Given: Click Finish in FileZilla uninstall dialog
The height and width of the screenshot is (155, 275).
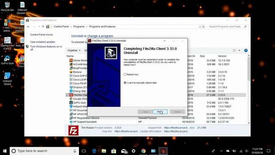Looking at the screenshot, I should (160, 112).
